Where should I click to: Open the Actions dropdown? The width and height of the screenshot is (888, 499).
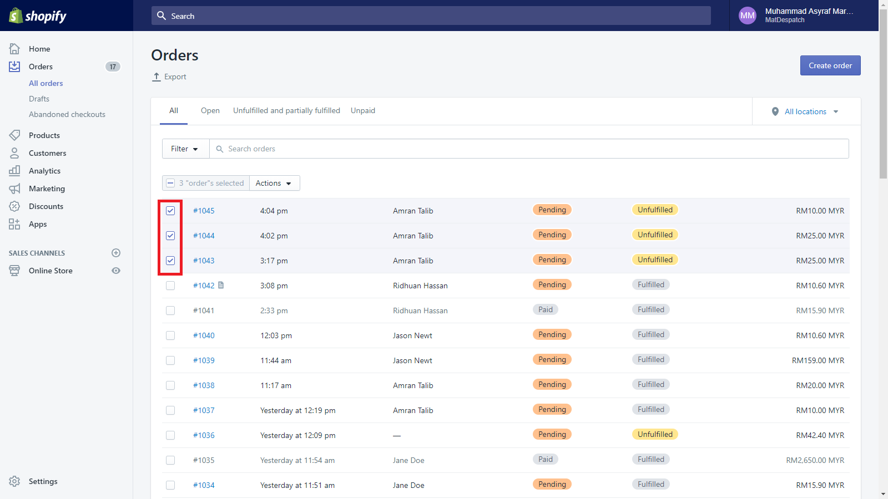click(x=275, y=183)
